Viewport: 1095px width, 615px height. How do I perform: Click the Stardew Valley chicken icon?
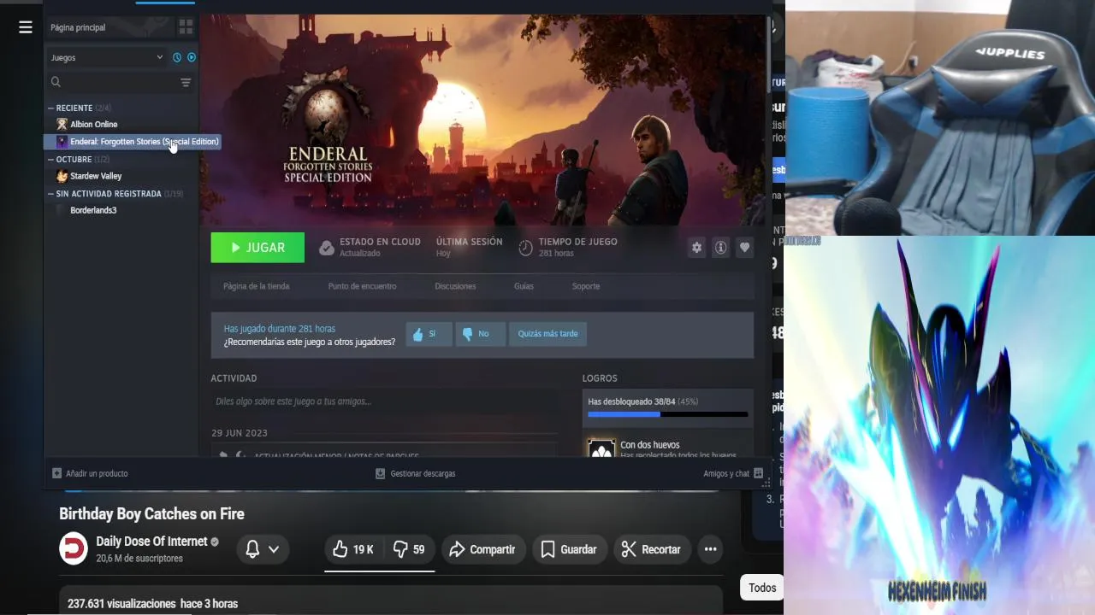point(62,176)
